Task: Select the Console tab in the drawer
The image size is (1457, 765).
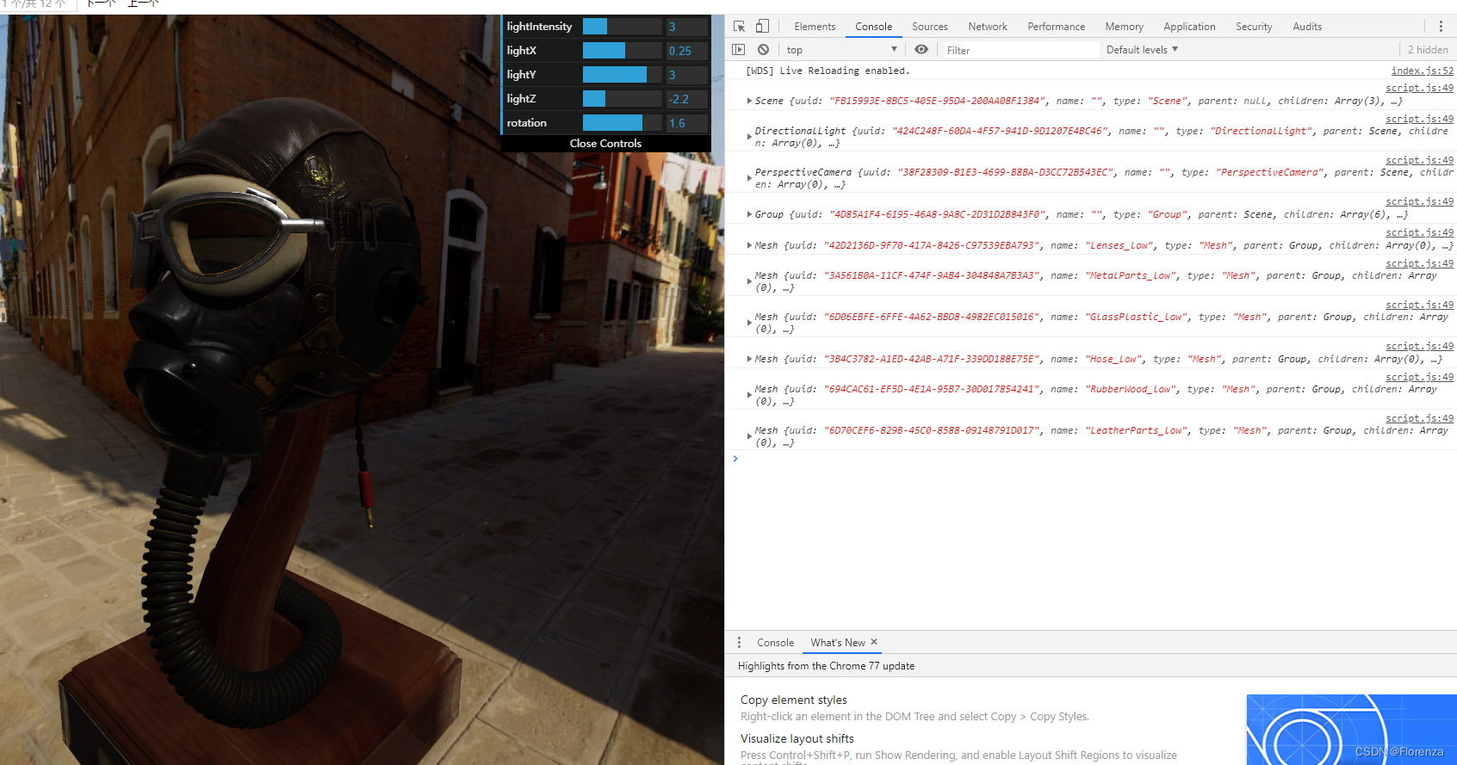Action: [775, 643]
